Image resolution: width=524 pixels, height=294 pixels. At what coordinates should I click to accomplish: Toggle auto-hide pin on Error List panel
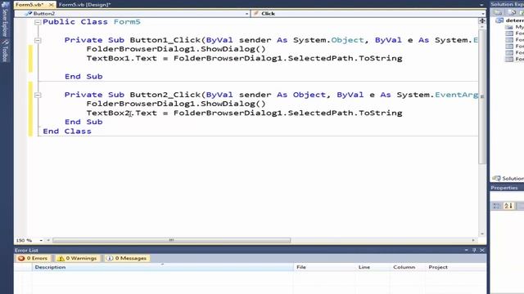click(474, 250)
